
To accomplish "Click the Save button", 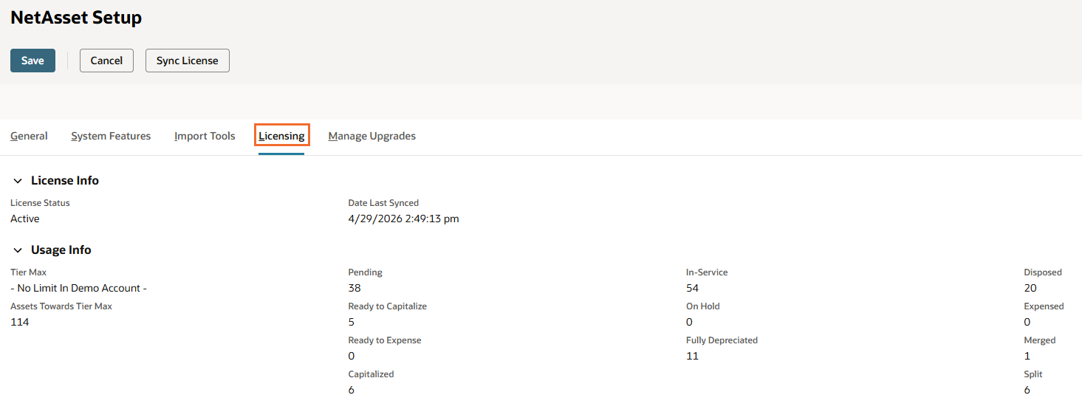I will pyautogui.click(x=32, y=61).
